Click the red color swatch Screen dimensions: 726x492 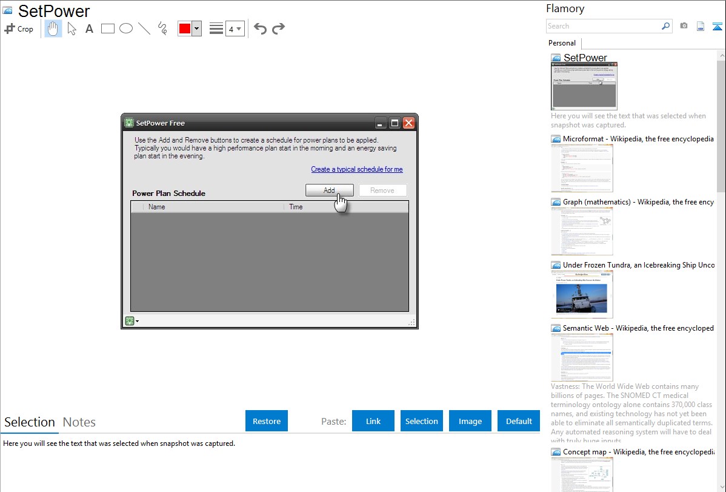click(185, 29)
